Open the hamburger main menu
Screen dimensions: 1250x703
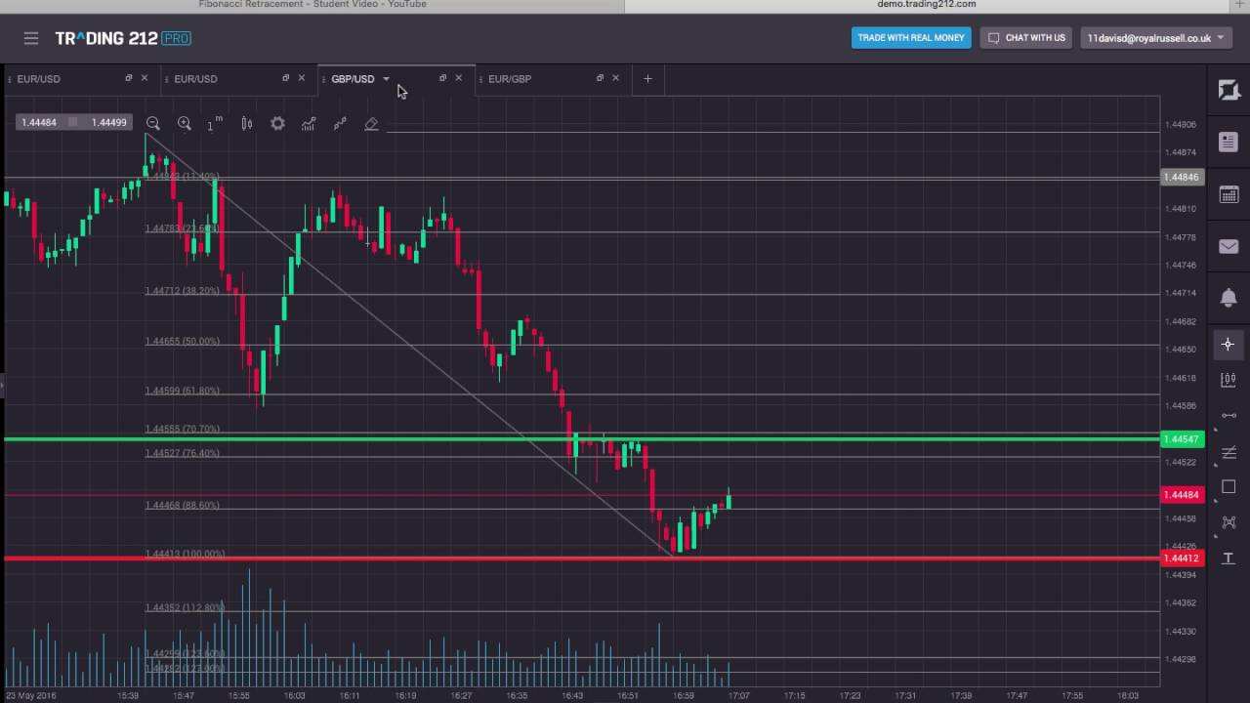31,38
